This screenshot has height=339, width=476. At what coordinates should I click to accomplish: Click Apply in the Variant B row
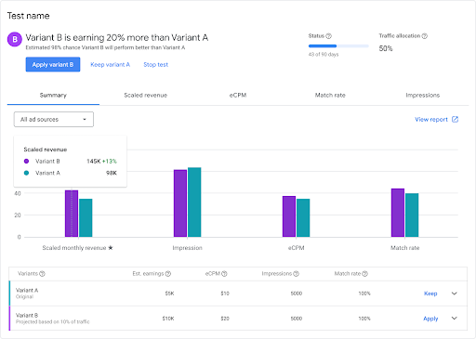(430, 319)
